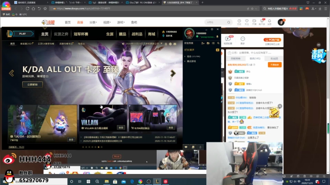
Task: Search friends with the magnifier in the League friends panel
Action: pyautogui.click(x=218, y=43)
